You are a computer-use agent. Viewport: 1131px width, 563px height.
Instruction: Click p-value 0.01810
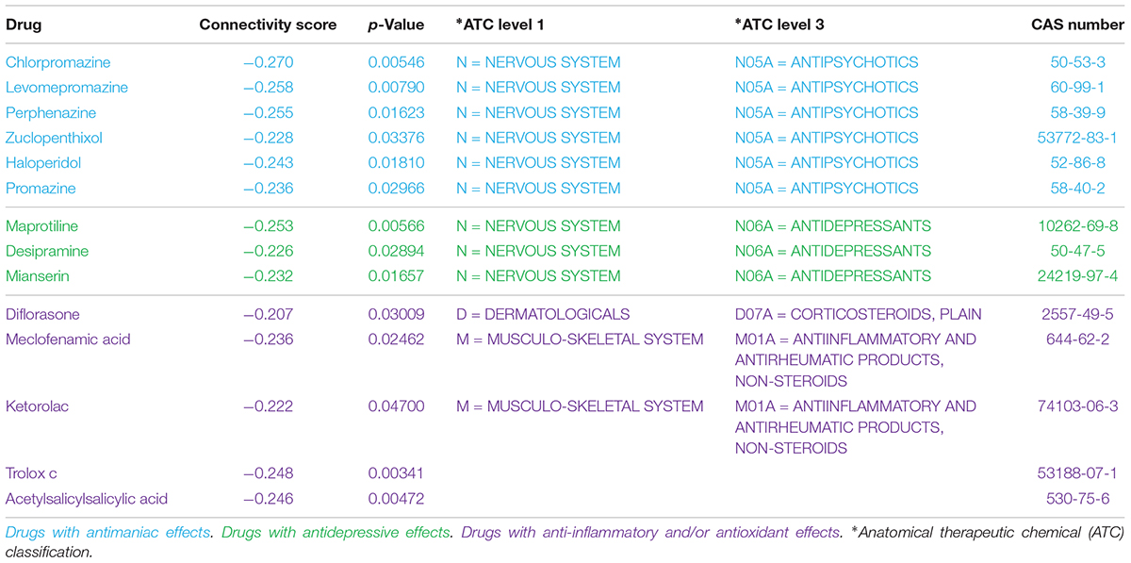click(396, 163)
